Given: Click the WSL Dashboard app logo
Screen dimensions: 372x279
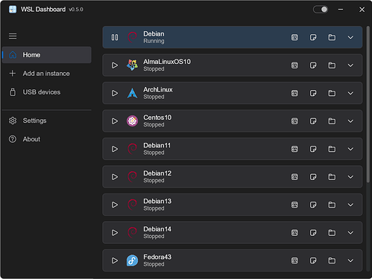Looking at the screenshot, I should [x=13, y=10].
